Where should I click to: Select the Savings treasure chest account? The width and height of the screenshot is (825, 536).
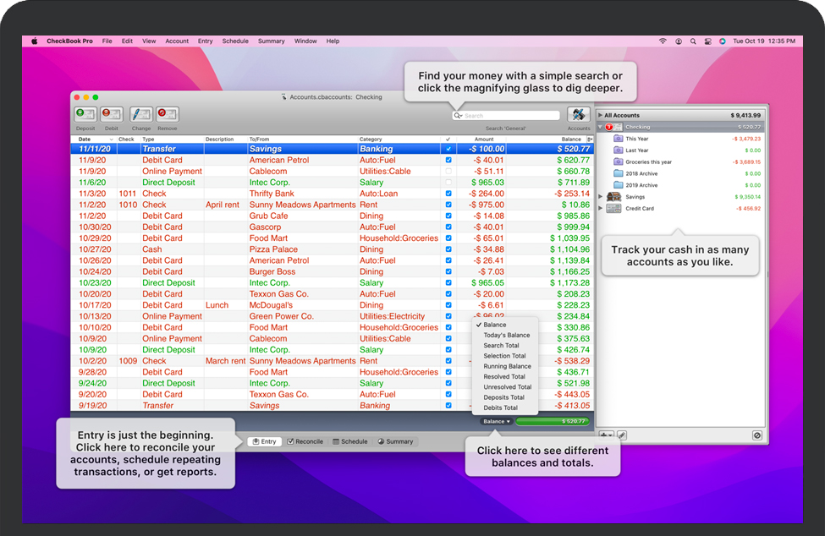pyautogui.click(x=614, y=197)
